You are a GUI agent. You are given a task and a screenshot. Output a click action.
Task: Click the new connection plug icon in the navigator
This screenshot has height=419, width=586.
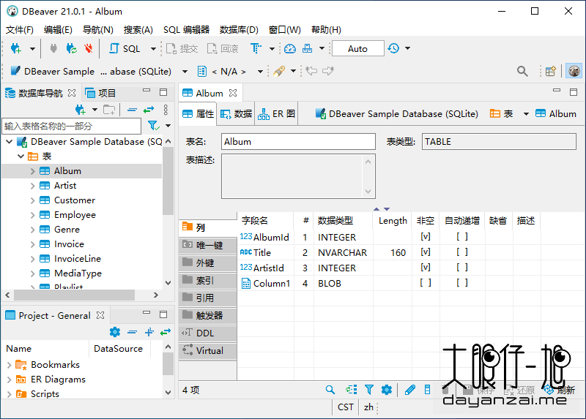coord(81,110)
